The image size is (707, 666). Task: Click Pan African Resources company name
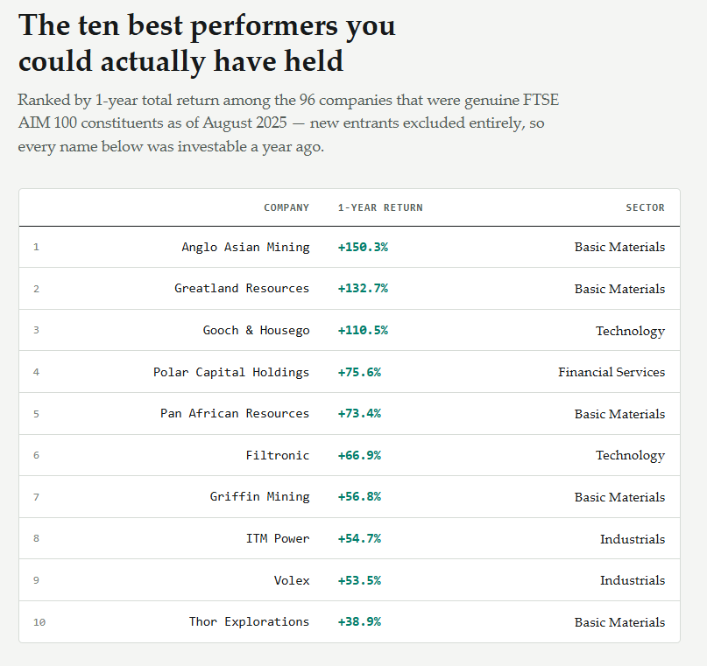point(235,413)
